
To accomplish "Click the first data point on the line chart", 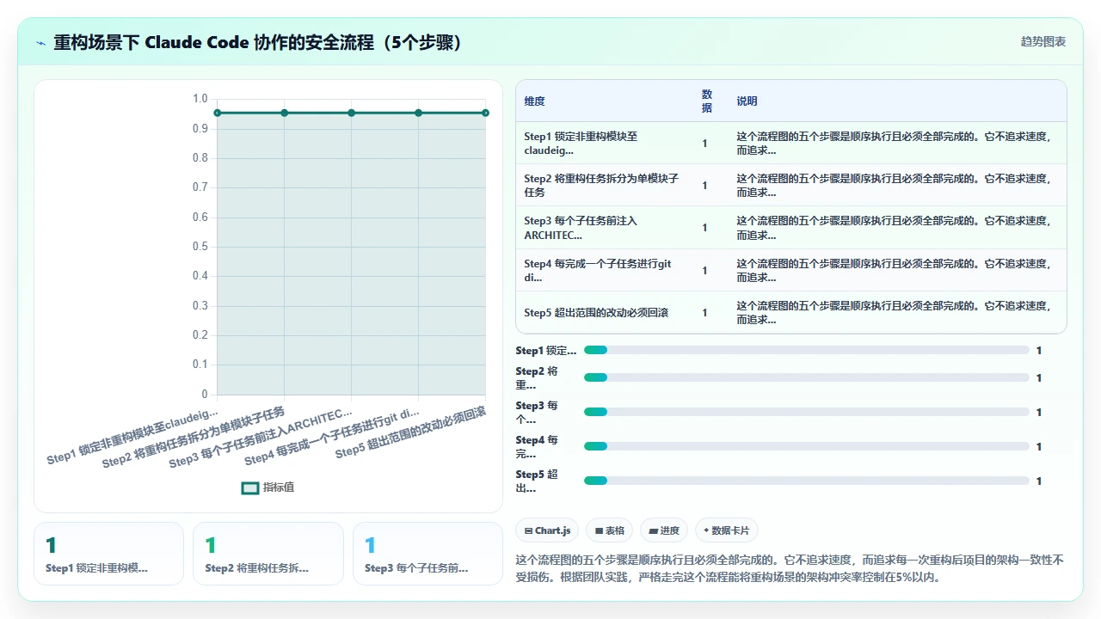I will pos(218,113).
